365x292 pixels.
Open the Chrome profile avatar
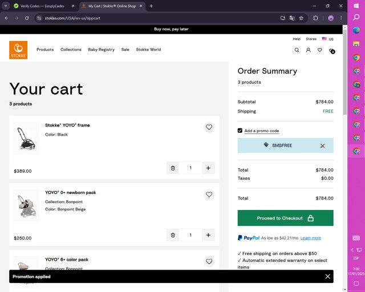(x=331, y=18)
